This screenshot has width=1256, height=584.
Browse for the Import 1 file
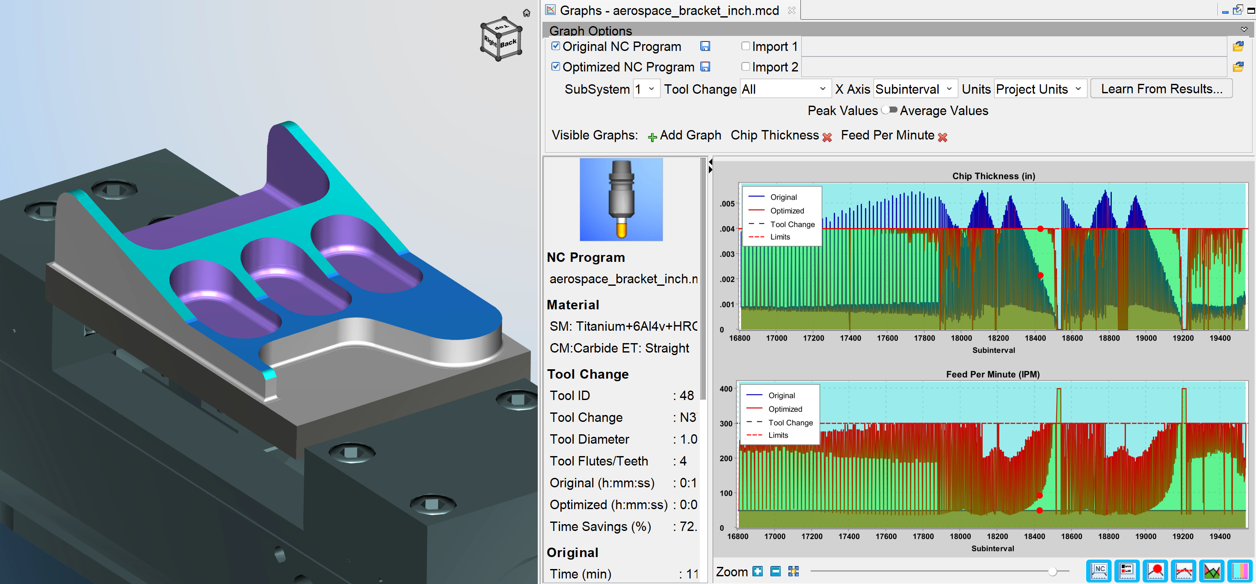(1238, 47)
